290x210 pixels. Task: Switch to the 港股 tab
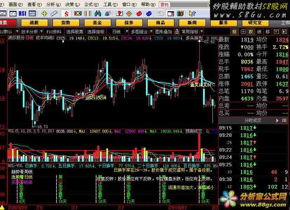click(x=34, y=23)
